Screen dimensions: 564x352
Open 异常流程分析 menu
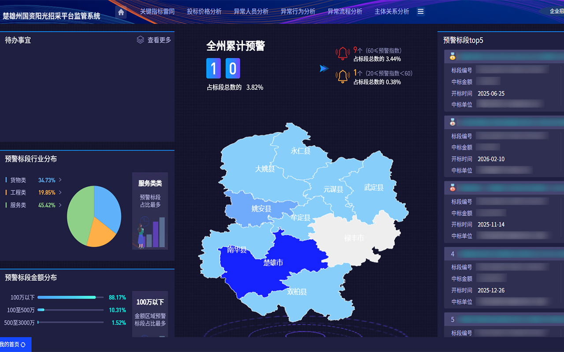(345, 11)
